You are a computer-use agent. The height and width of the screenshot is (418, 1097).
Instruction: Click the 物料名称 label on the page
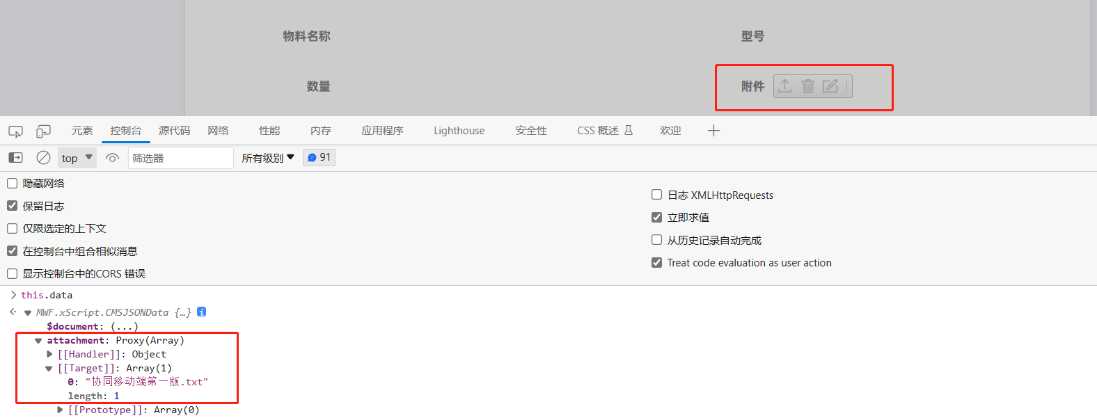[306, 36]
